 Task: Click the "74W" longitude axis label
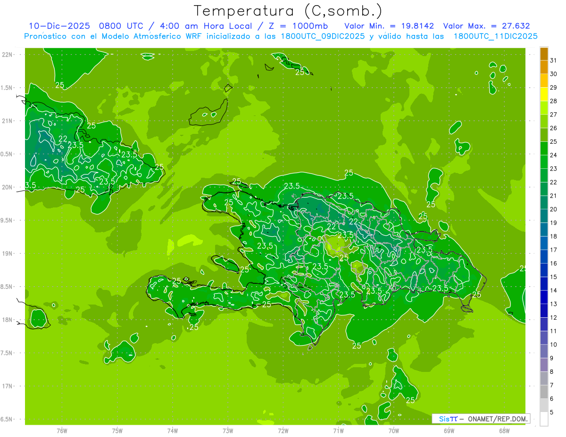173,431
